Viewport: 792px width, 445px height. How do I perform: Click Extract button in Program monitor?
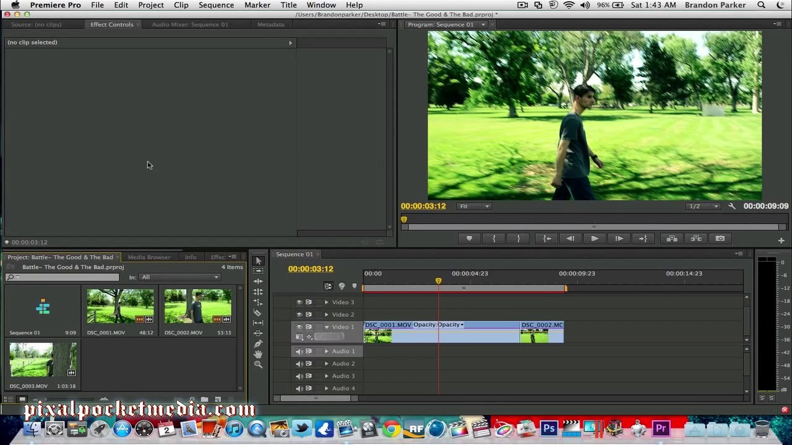click(x=696, y=239)
